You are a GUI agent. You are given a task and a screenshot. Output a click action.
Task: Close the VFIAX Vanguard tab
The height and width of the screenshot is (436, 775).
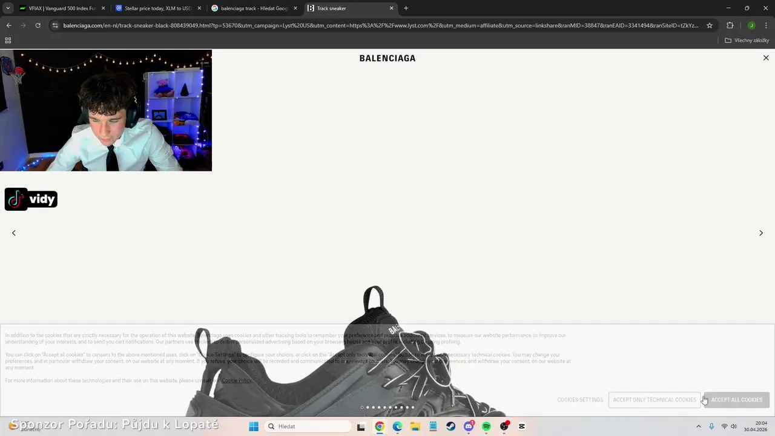click(103, 8)
